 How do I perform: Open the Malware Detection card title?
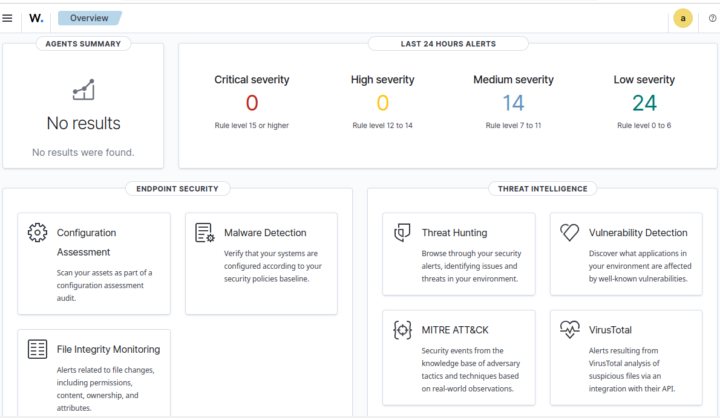pos(265,233)
